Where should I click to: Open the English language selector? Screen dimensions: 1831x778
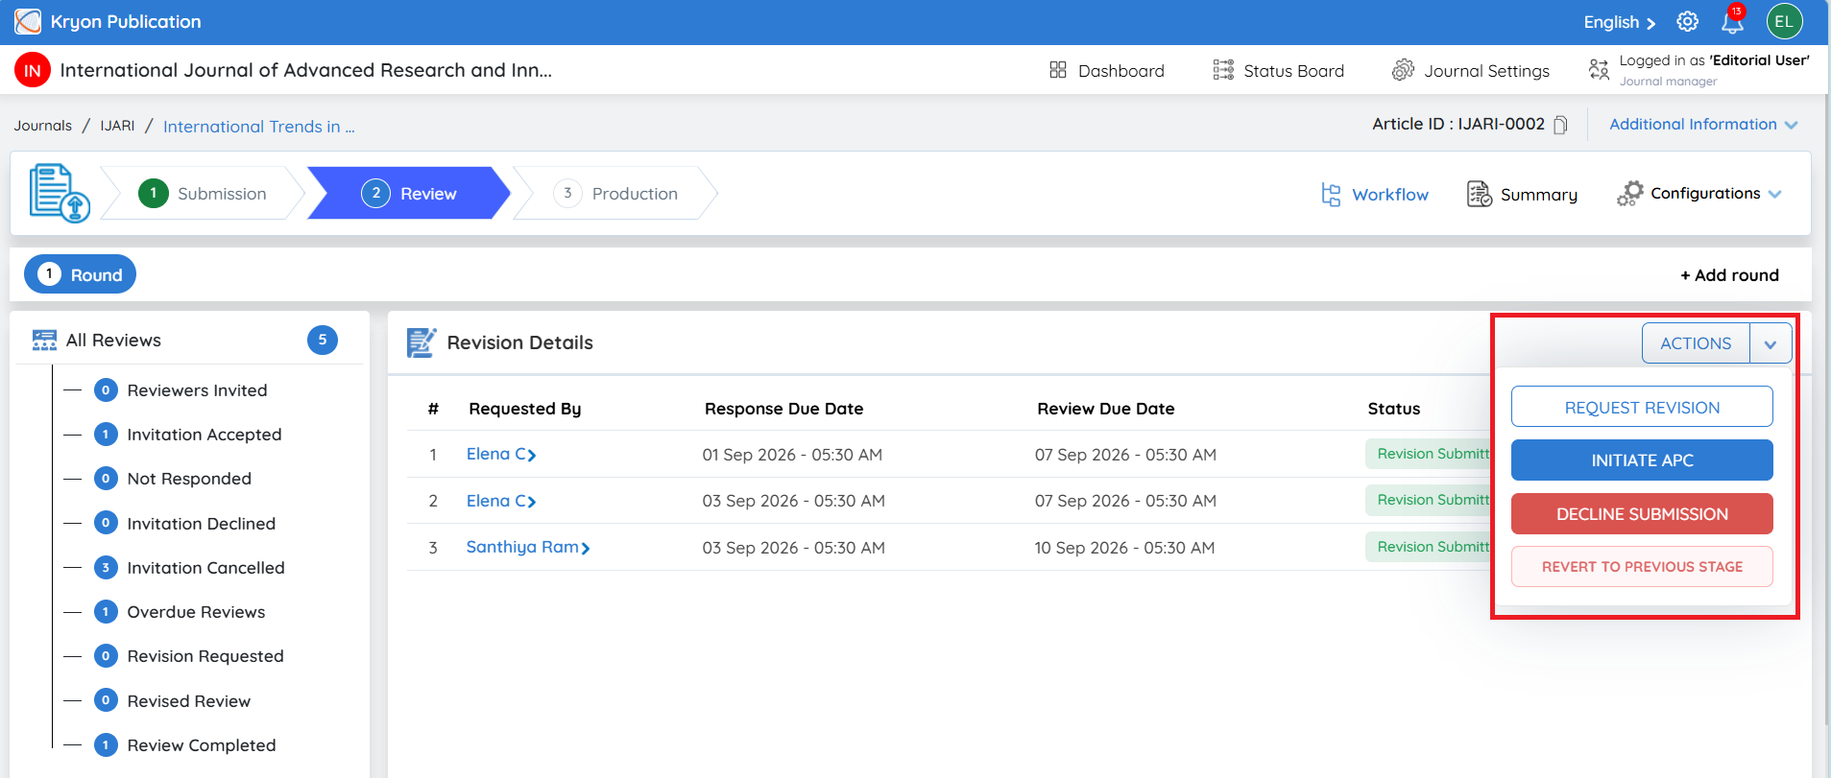tap(1620, 22)
